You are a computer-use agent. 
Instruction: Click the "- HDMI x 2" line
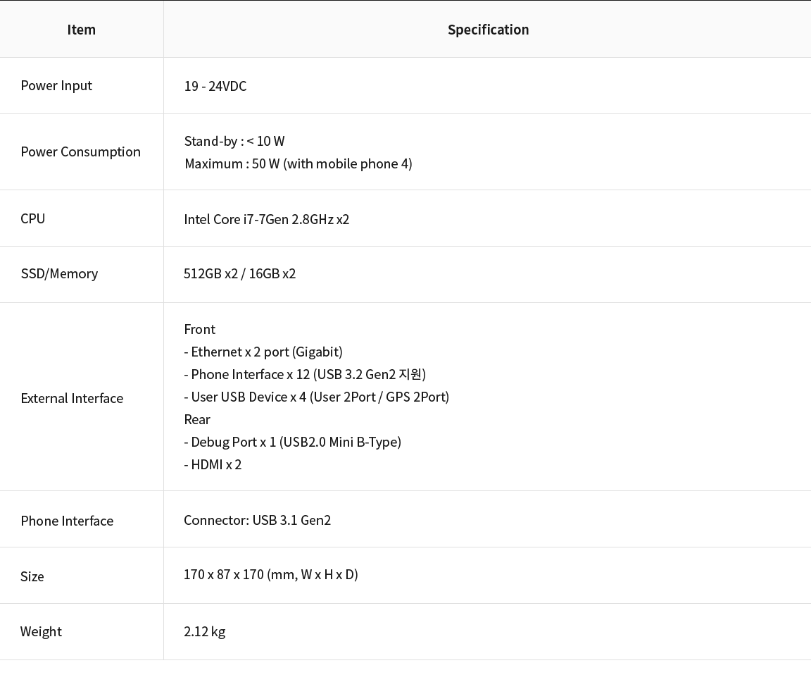click(x=213, y=464)
